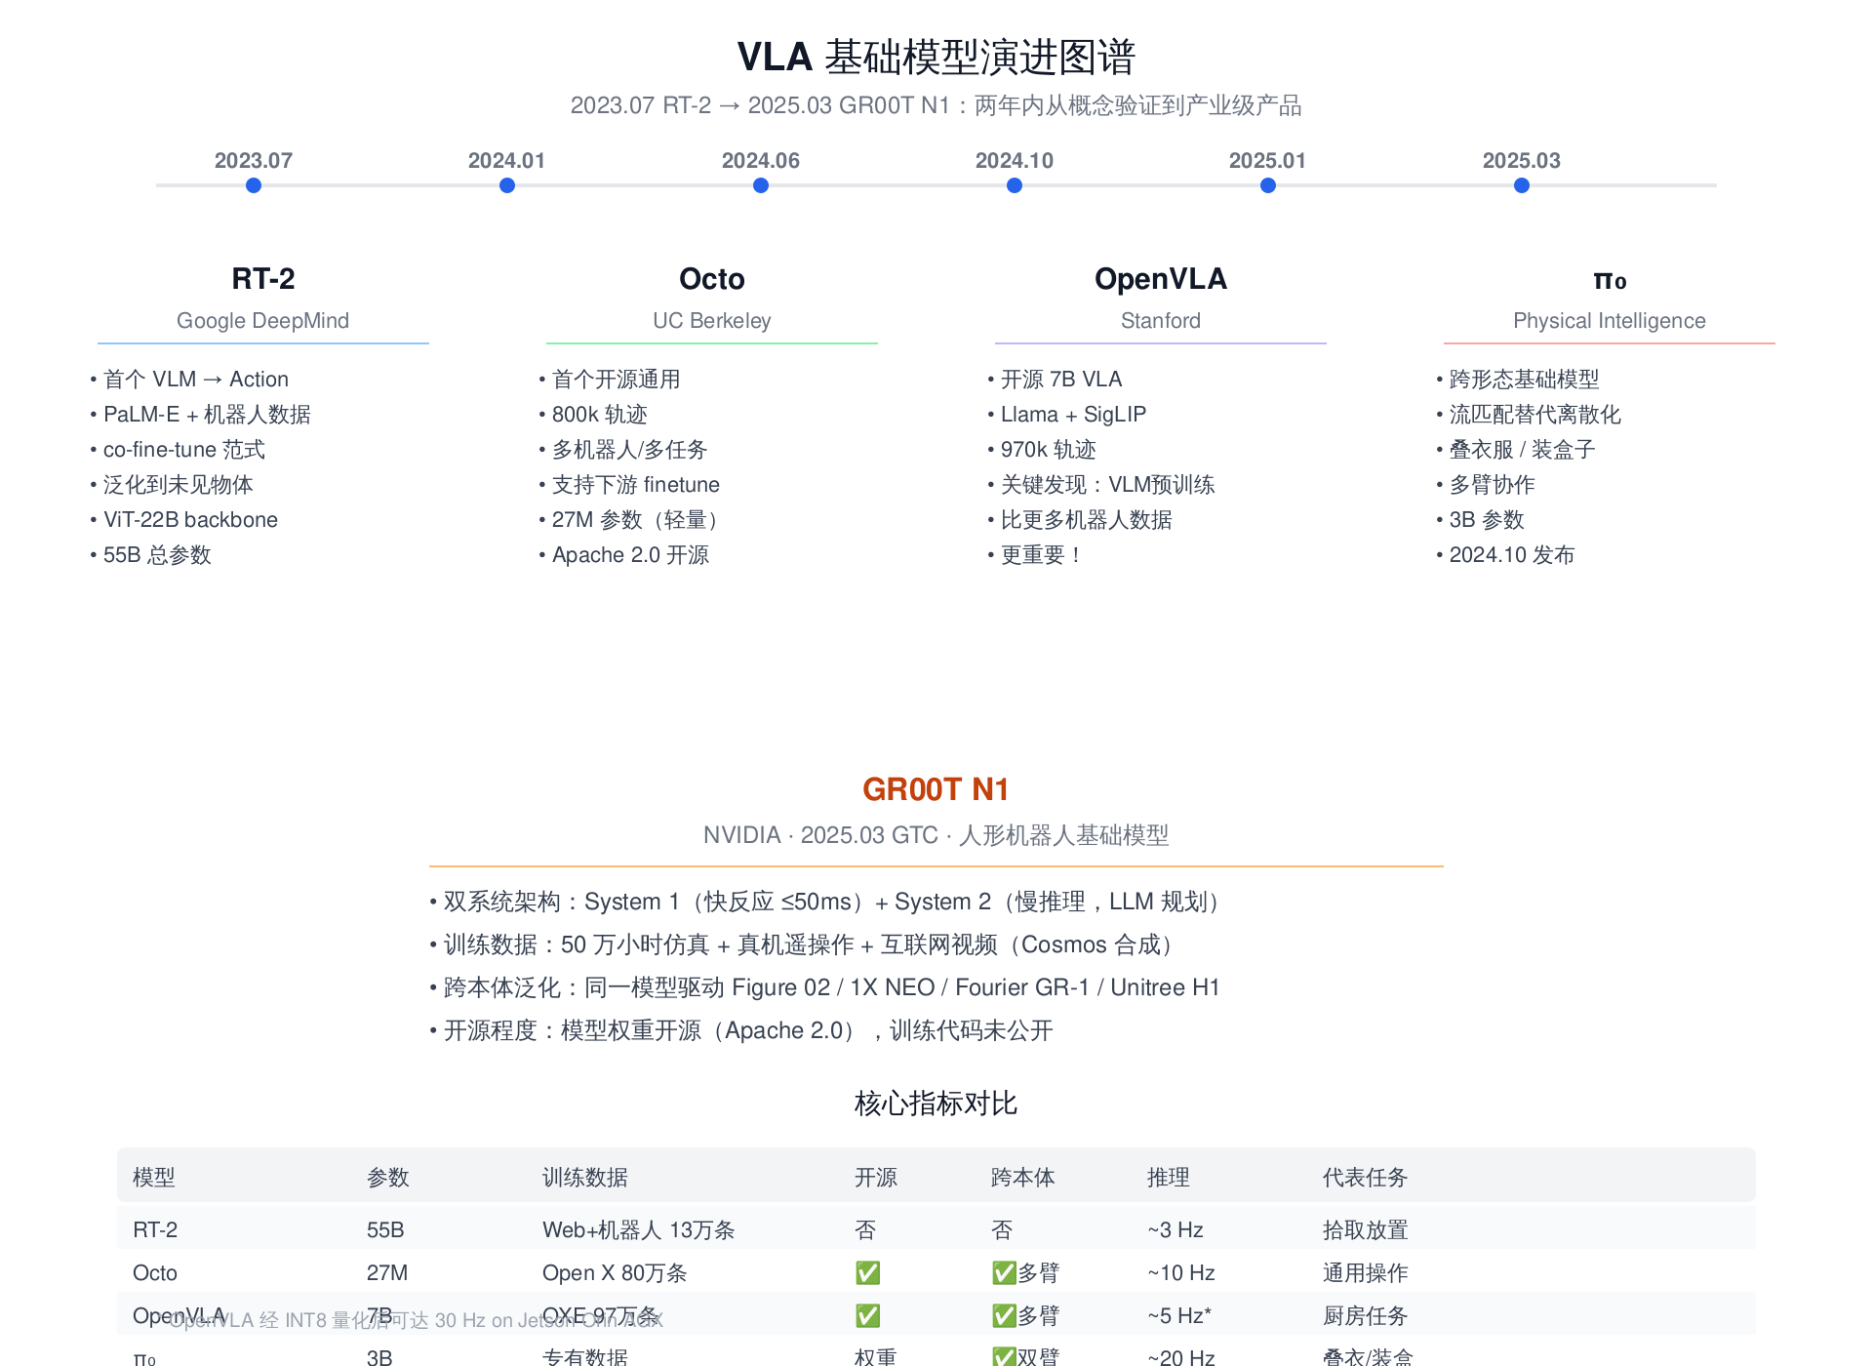This screenshot has height=1366, width=1873.
Task: Click the 'Open X 80万条' table cell
Action: pyautogui.click(x=616, y=1272)
